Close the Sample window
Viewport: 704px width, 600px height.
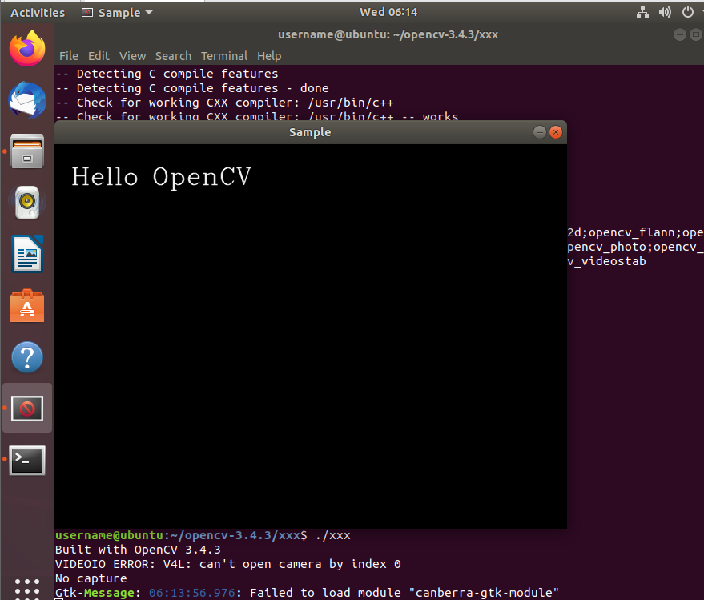pyautogui.click(x=556, y=132)
